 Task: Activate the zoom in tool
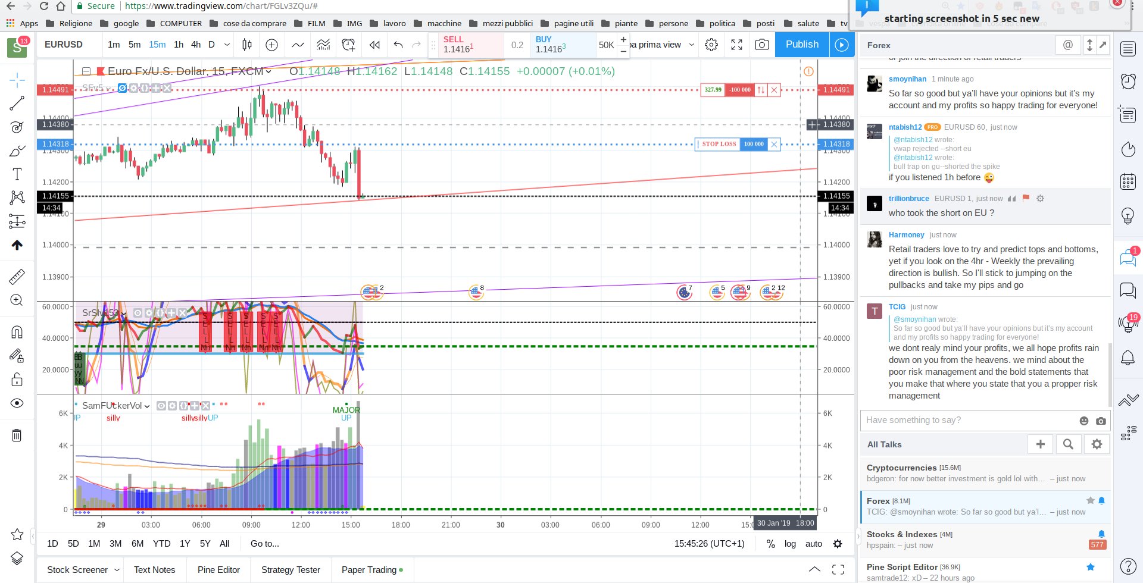[x=17, y=300]
